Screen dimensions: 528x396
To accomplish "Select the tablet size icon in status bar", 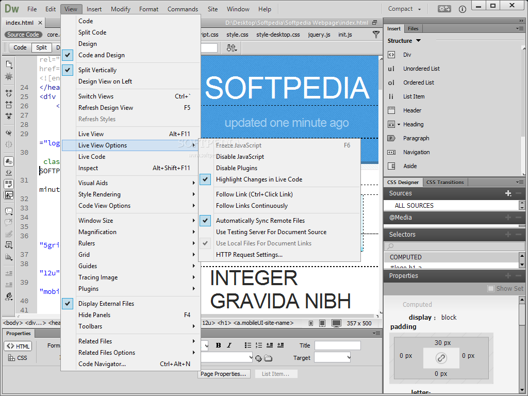I will point(322,323).
